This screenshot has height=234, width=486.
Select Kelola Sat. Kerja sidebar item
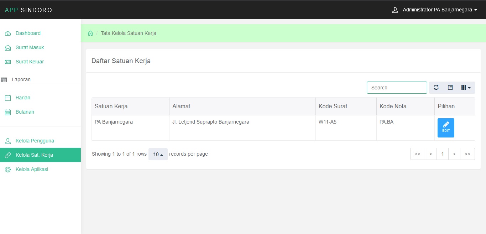[34, 155]
